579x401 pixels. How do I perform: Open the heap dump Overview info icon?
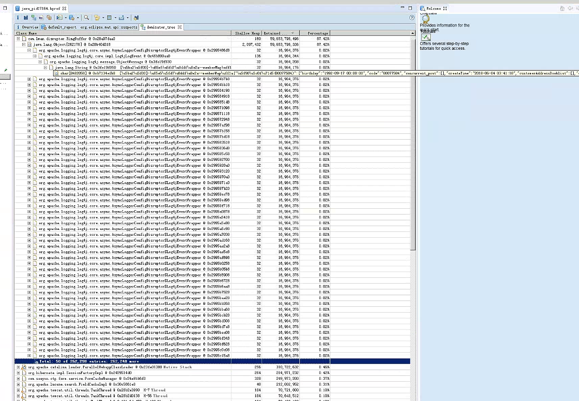click(18, 17)
